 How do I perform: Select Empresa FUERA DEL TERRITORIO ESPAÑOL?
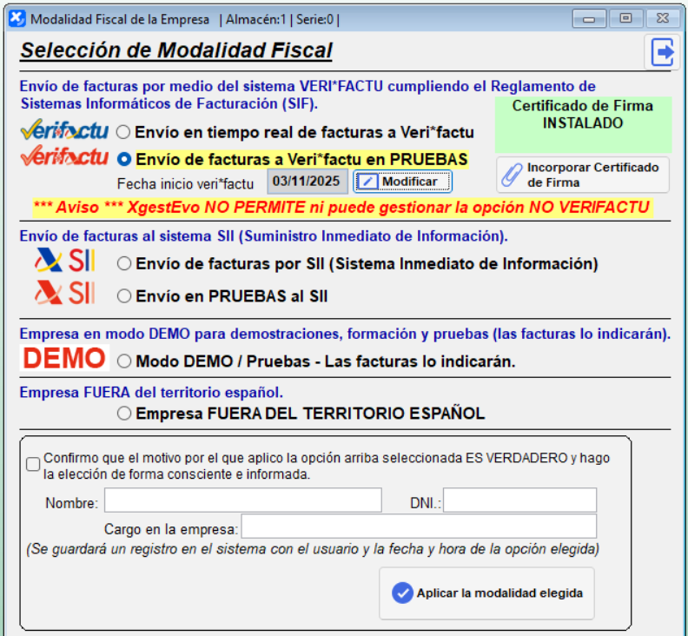(x=124, y=414)
